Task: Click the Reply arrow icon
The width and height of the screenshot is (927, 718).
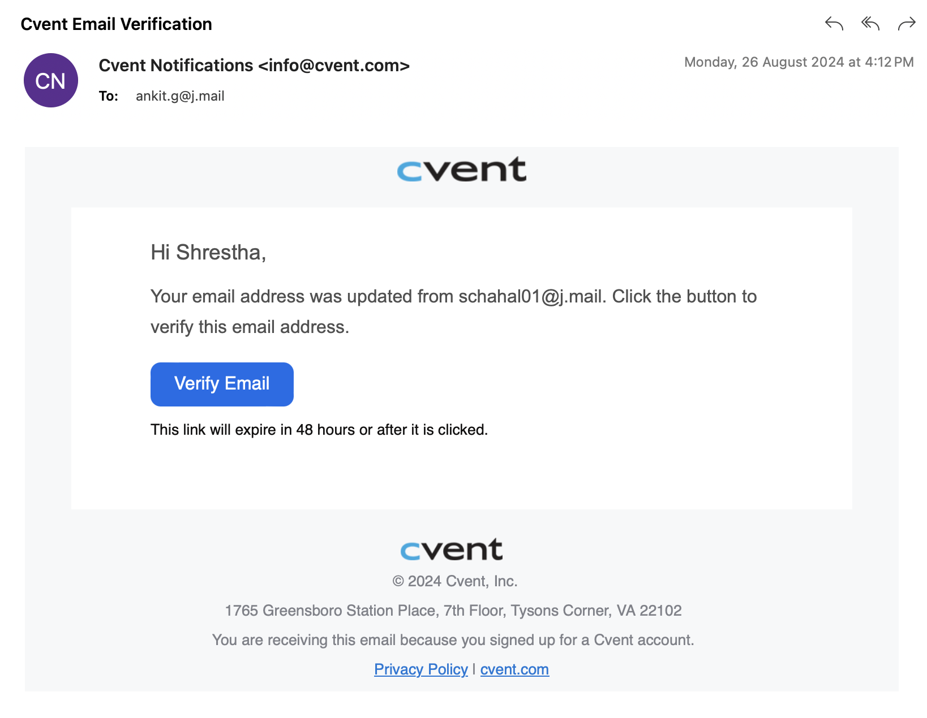Action: tap(834, 24)
